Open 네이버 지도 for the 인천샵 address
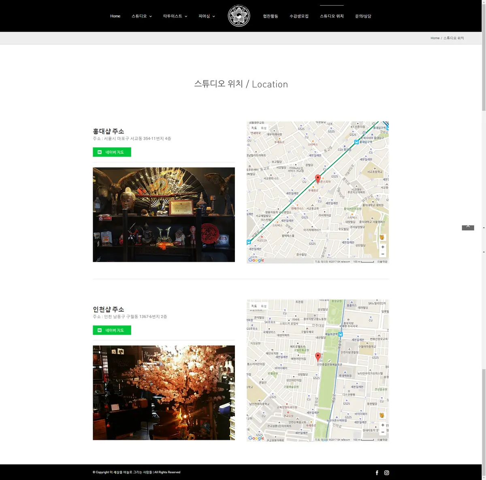The width and height of the screenshot is (486, 480). [112, 330]
